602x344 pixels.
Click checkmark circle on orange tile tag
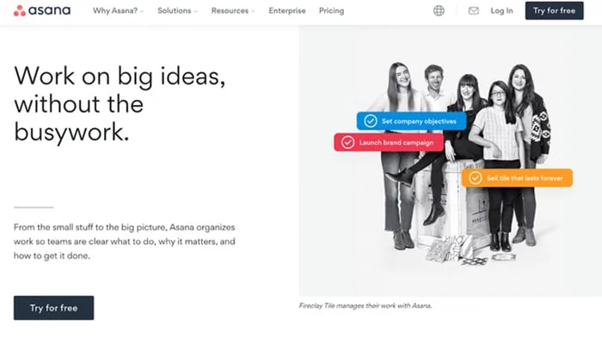coord(476,178)
